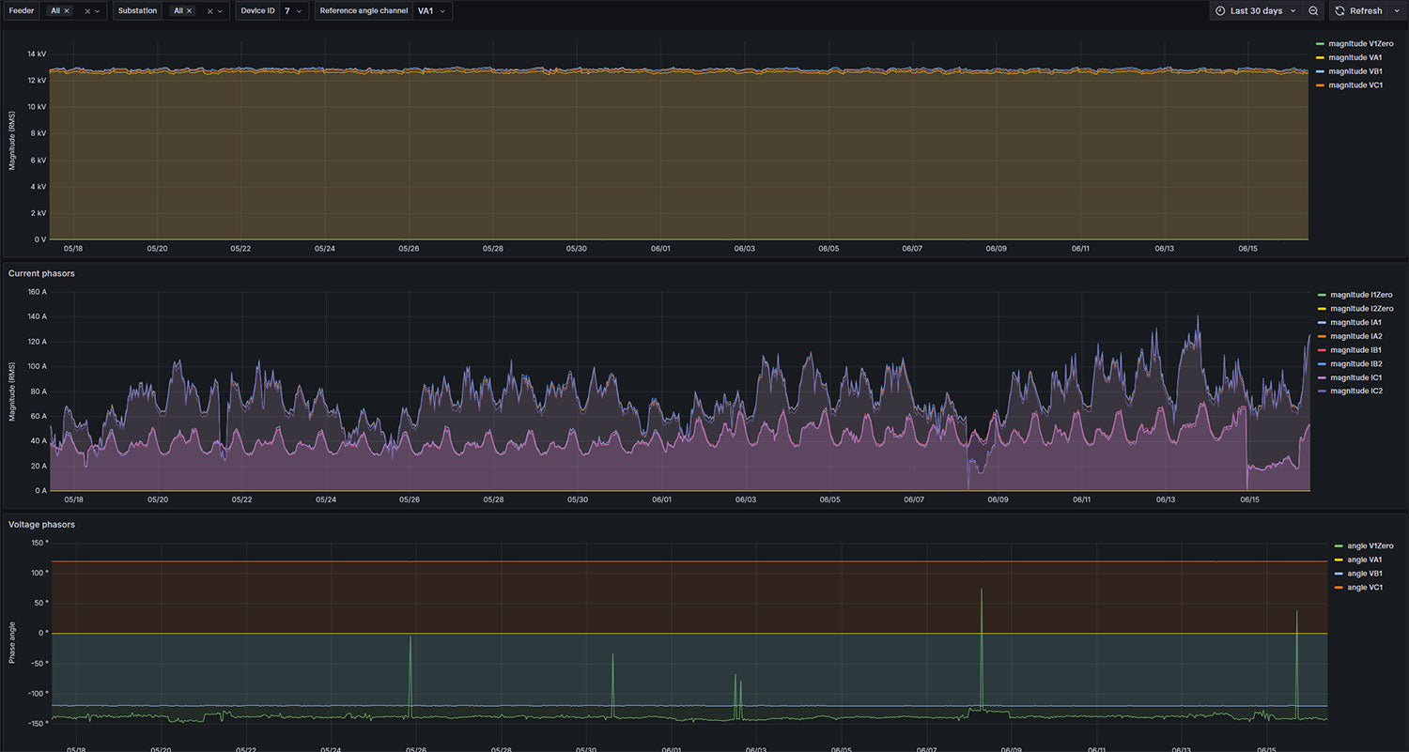Click the circular arrows refresh icon
Screen dimensions: 1409x752
point(1339,11)
